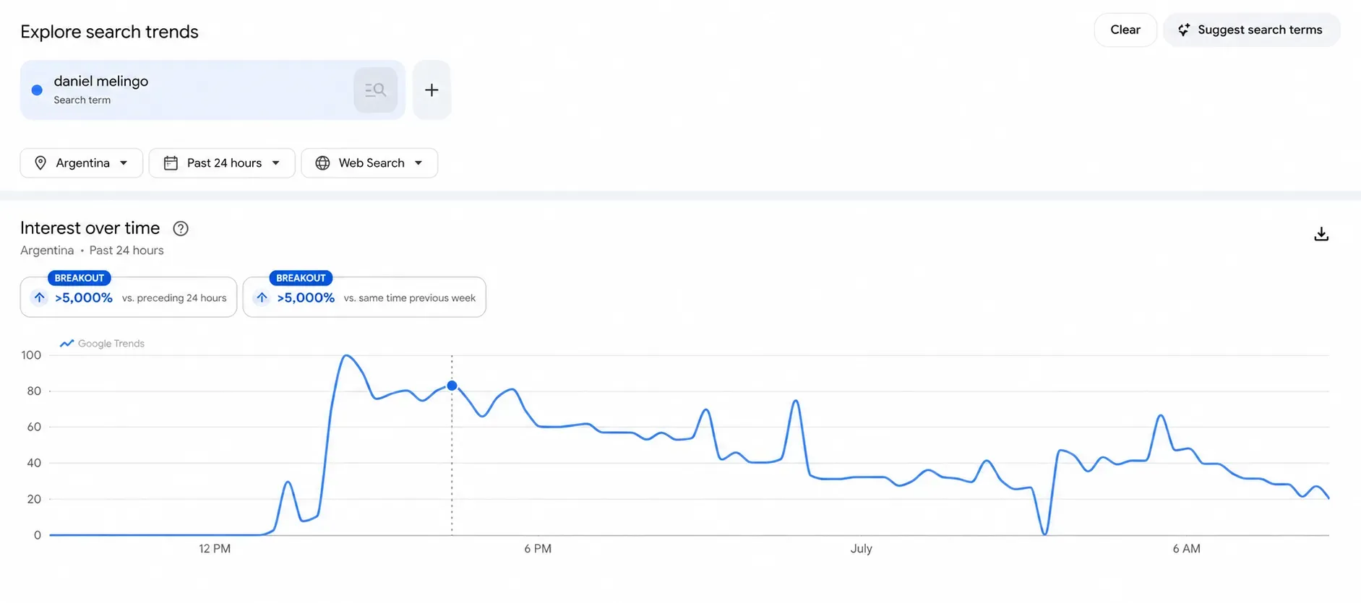Add a comparison term with plus button

[432, 90]
